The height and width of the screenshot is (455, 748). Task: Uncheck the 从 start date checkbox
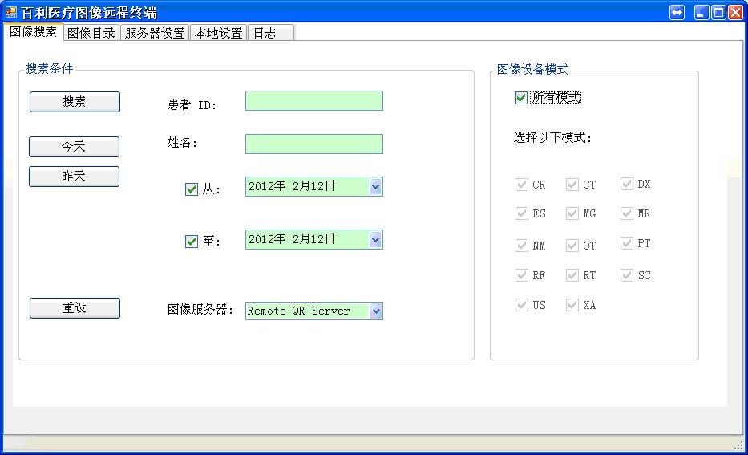coord(192,189)
